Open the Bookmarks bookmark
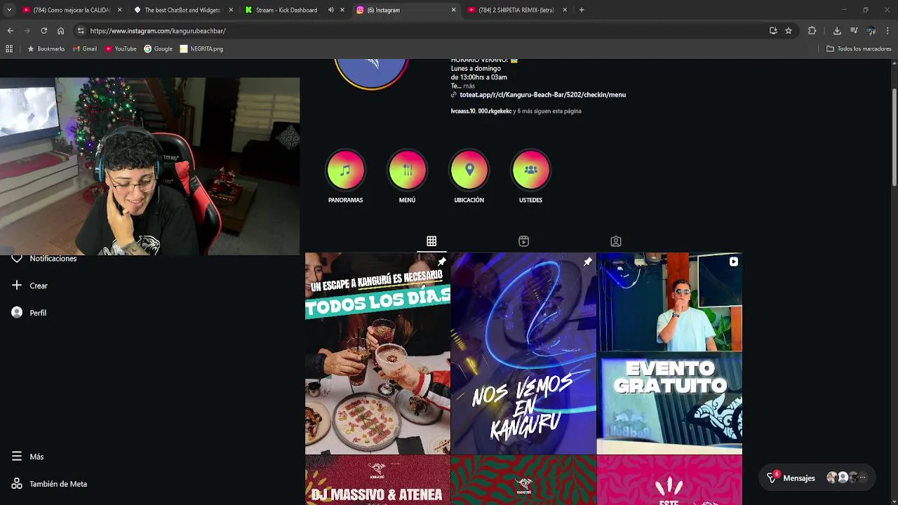898x505 pixels. tap(46, 49)
